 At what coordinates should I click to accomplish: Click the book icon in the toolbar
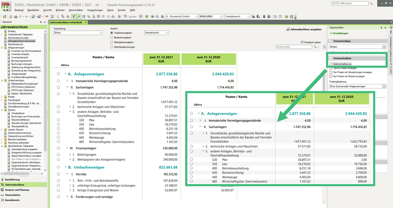point(280,16)
